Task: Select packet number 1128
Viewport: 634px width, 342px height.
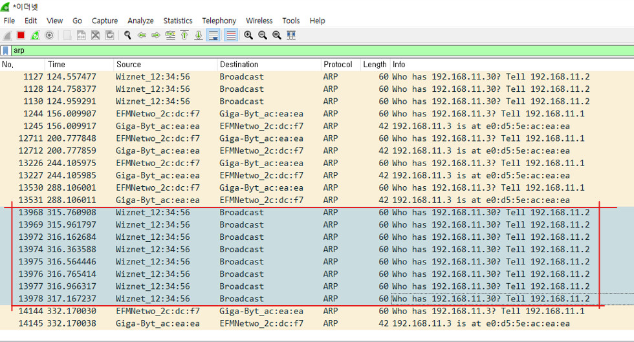Action: click(x=317, y=89)
